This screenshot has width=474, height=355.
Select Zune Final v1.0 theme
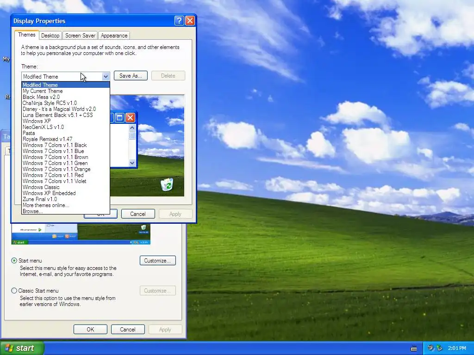click(x=66, y=199)
